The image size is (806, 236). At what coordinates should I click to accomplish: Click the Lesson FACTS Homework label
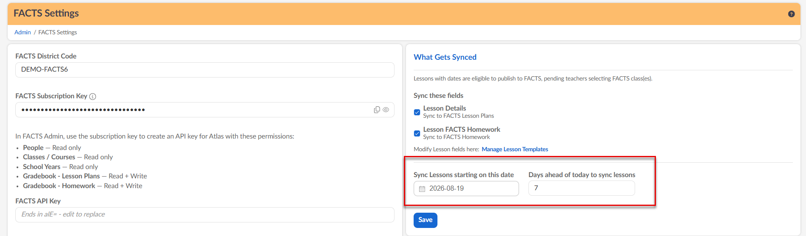tap(462, 130)
